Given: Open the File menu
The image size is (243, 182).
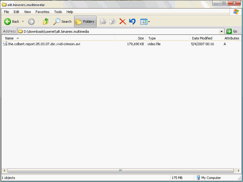Looking at the screenshot, I should point(6,12).
